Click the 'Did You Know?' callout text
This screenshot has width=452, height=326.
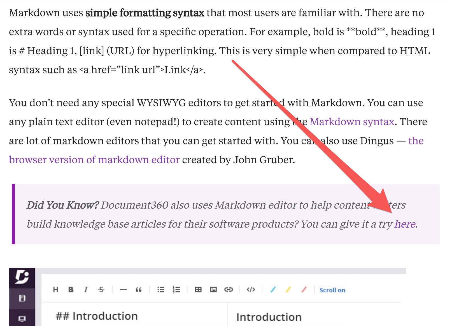(62, 205)
